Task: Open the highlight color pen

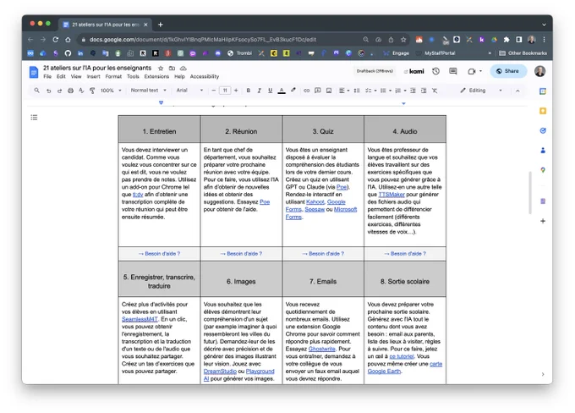Action: (293, 91)
